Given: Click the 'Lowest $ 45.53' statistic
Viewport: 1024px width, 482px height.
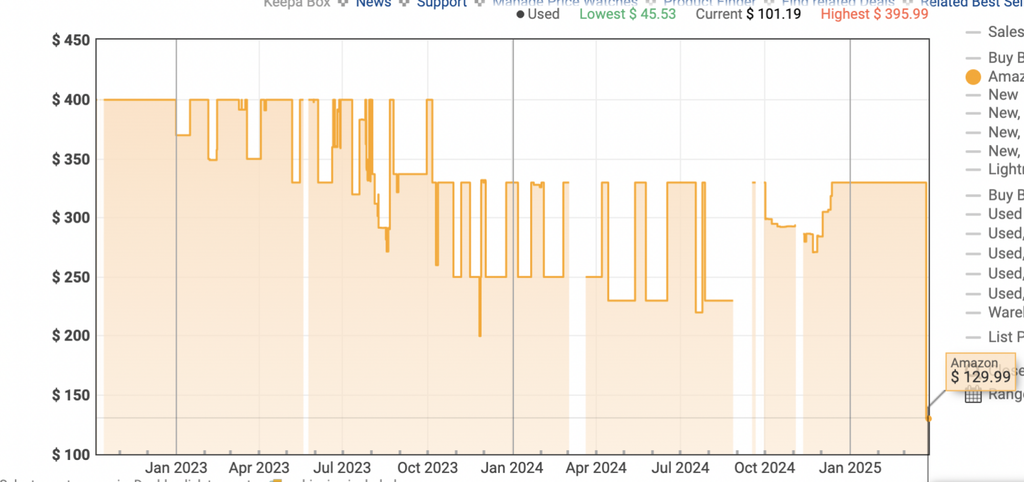Looking at the screenshot, I should (628, 14).
